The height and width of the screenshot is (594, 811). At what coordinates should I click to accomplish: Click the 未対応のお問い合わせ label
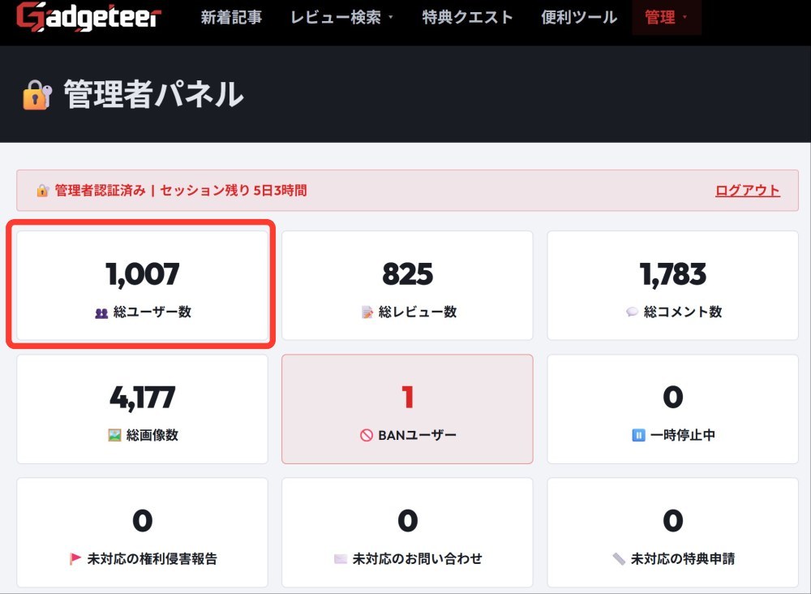click(x=418, y=559)
